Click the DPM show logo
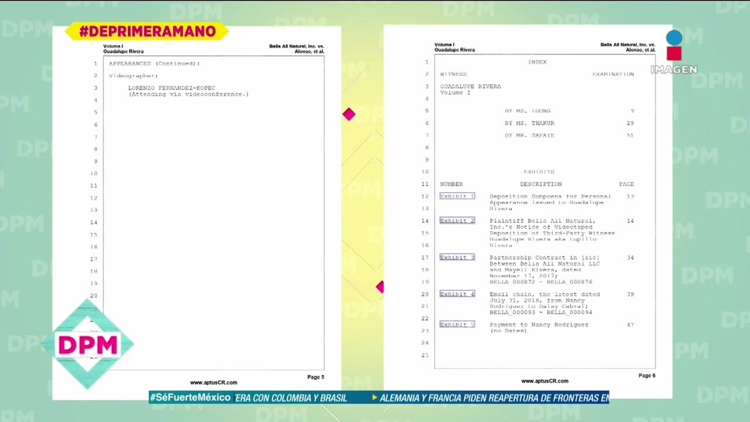Viewport: 750px width, 422px height. click(88, 345)
